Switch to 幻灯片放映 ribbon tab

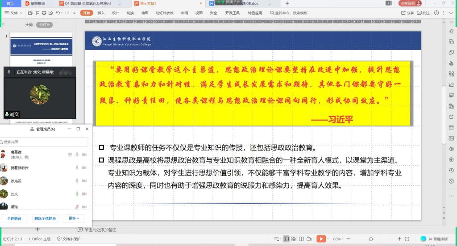[164, 13]
